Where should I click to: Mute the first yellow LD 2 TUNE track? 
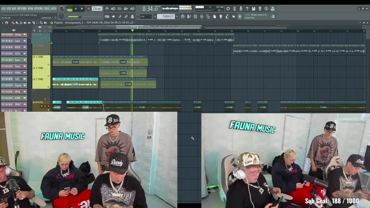[49, 65]
